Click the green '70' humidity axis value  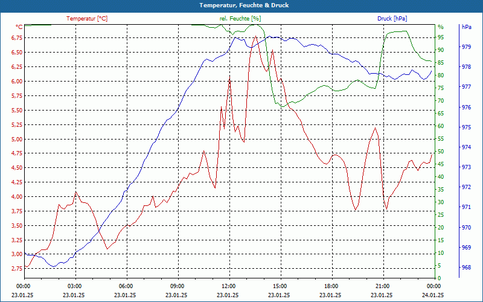tap(441, 101)
